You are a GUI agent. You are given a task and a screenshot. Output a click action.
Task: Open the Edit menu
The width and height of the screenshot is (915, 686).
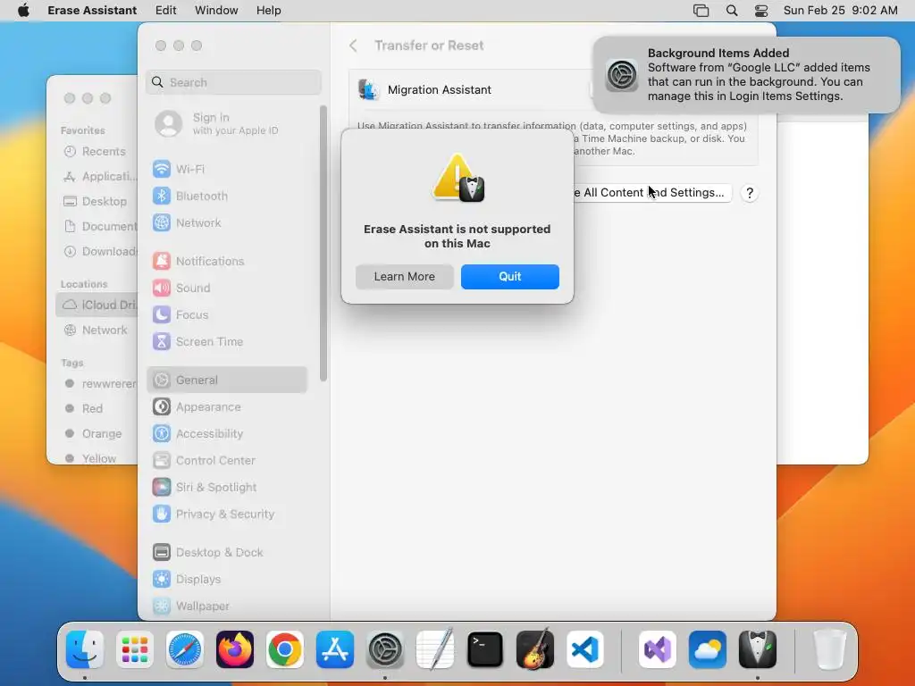click(165, 11)
